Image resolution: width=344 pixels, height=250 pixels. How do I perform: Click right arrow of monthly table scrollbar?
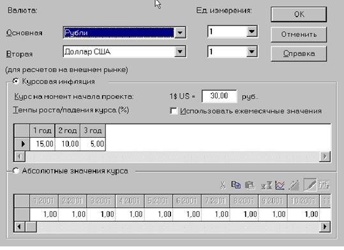coord(325,226)
